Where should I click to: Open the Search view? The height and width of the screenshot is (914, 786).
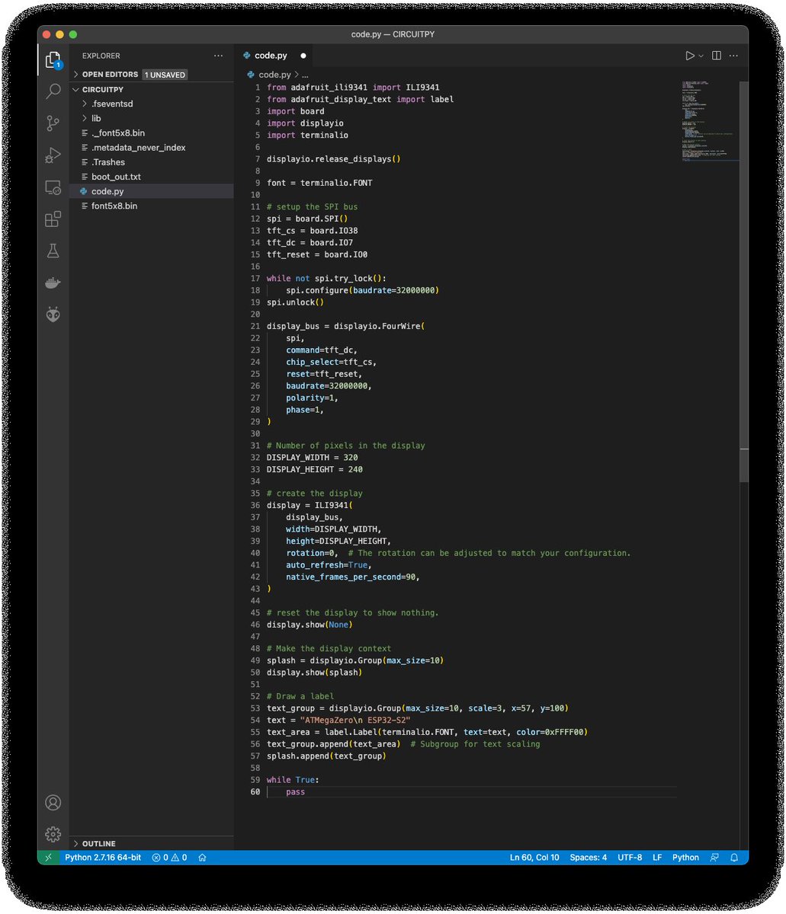tap(53, 91)
